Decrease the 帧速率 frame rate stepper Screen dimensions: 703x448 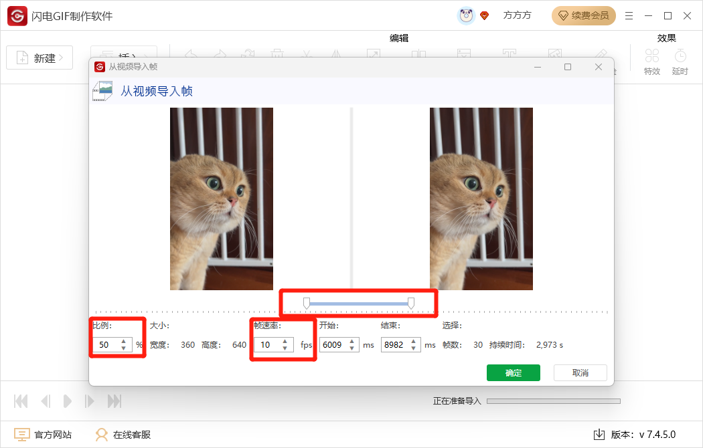pyautogui.click(x=283, y=348)
